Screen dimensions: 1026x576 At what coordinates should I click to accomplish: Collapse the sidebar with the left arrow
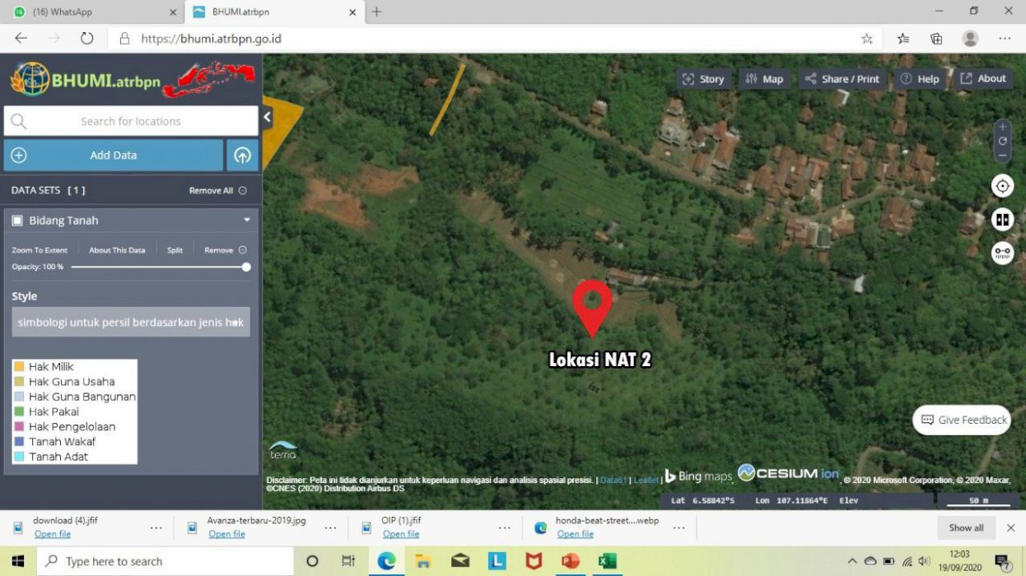(266, 117)
